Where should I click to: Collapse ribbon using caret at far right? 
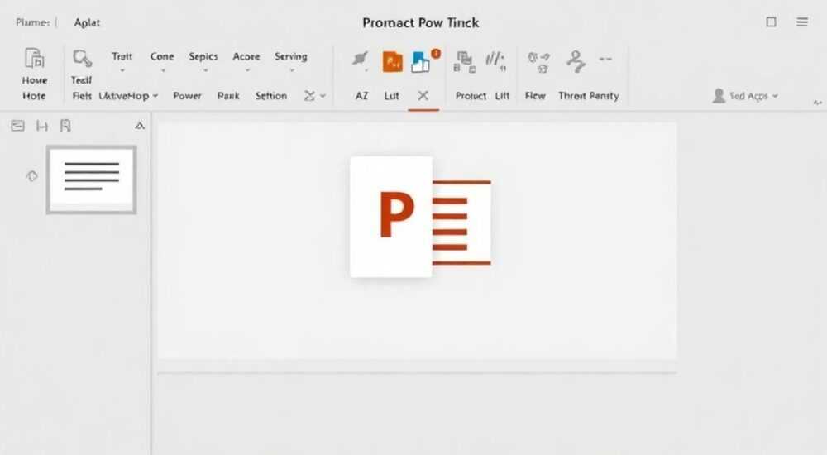pos(818,103)
